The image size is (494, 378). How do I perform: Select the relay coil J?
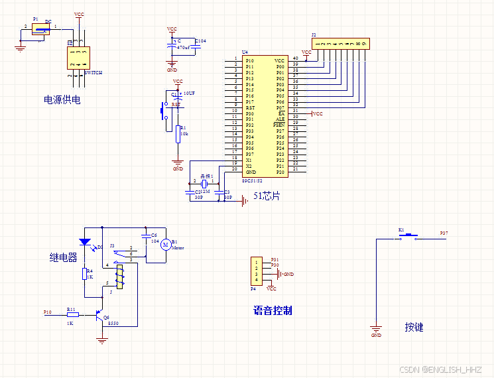coord(120,277)
